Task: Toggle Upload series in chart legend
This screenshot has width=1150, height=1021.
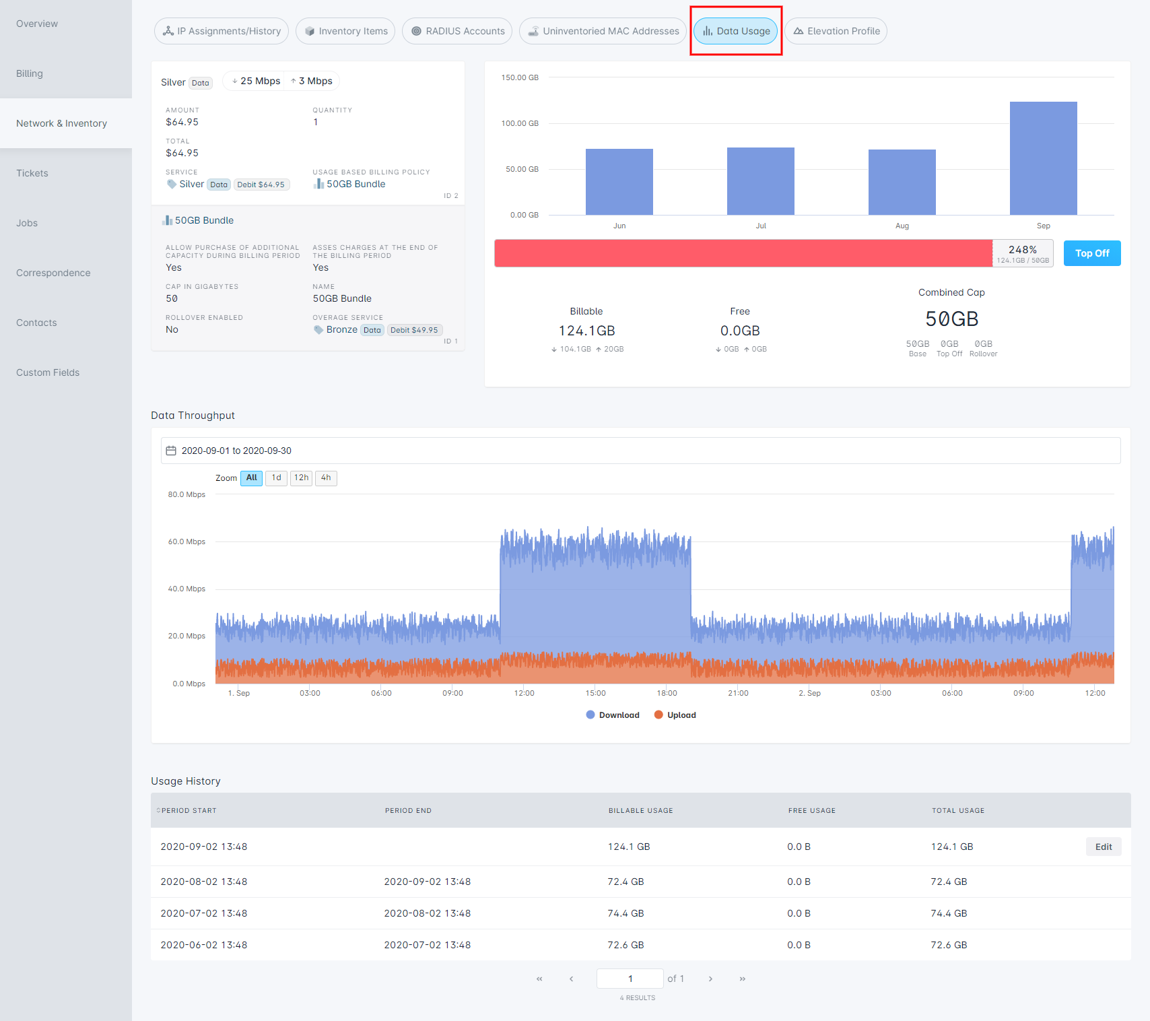Action: (x=675, y=715)
